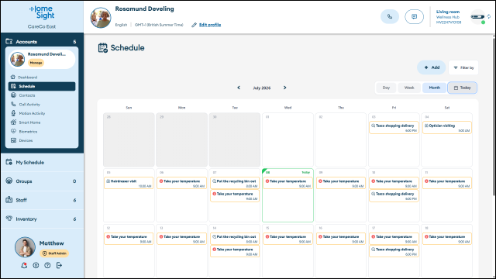The width and height of the screenshot is (496, 279).
Task: Click the Today button
Action: point(462,88)
